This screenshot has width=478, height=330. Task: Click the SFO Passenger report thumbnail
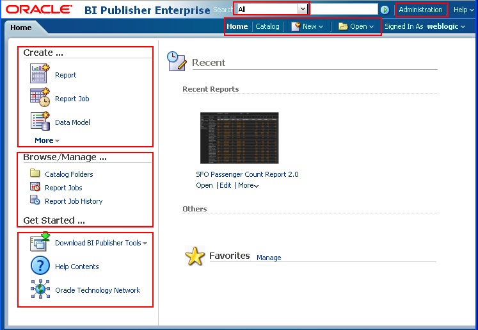click(239, 138)
